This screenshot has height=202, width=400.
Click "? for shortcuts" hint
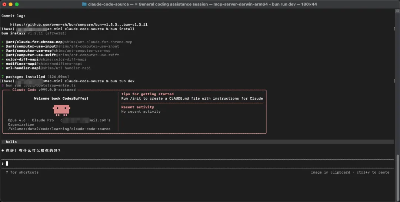[x=22, y=172]
